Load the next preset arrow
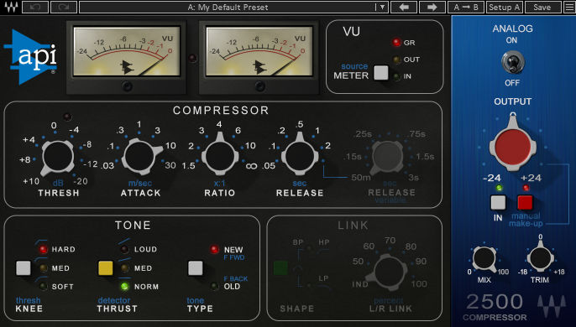The height and width of the screenshot is (327, 576). point(432,7)
